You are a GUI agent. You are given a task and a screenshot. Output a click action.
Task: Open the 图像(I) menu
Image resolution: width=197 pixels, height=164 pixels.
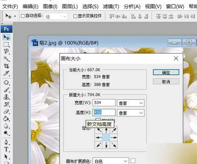[x=50, y=6]
